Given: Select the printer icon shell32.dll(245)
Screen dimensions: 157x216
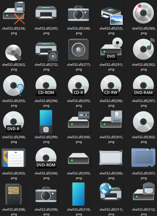Looking at the screenshot, I should pos(46,13).
